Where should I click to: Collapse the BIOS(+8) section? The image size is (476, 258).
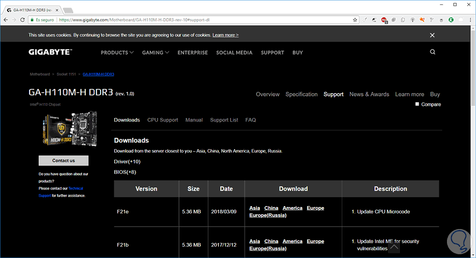125,172
